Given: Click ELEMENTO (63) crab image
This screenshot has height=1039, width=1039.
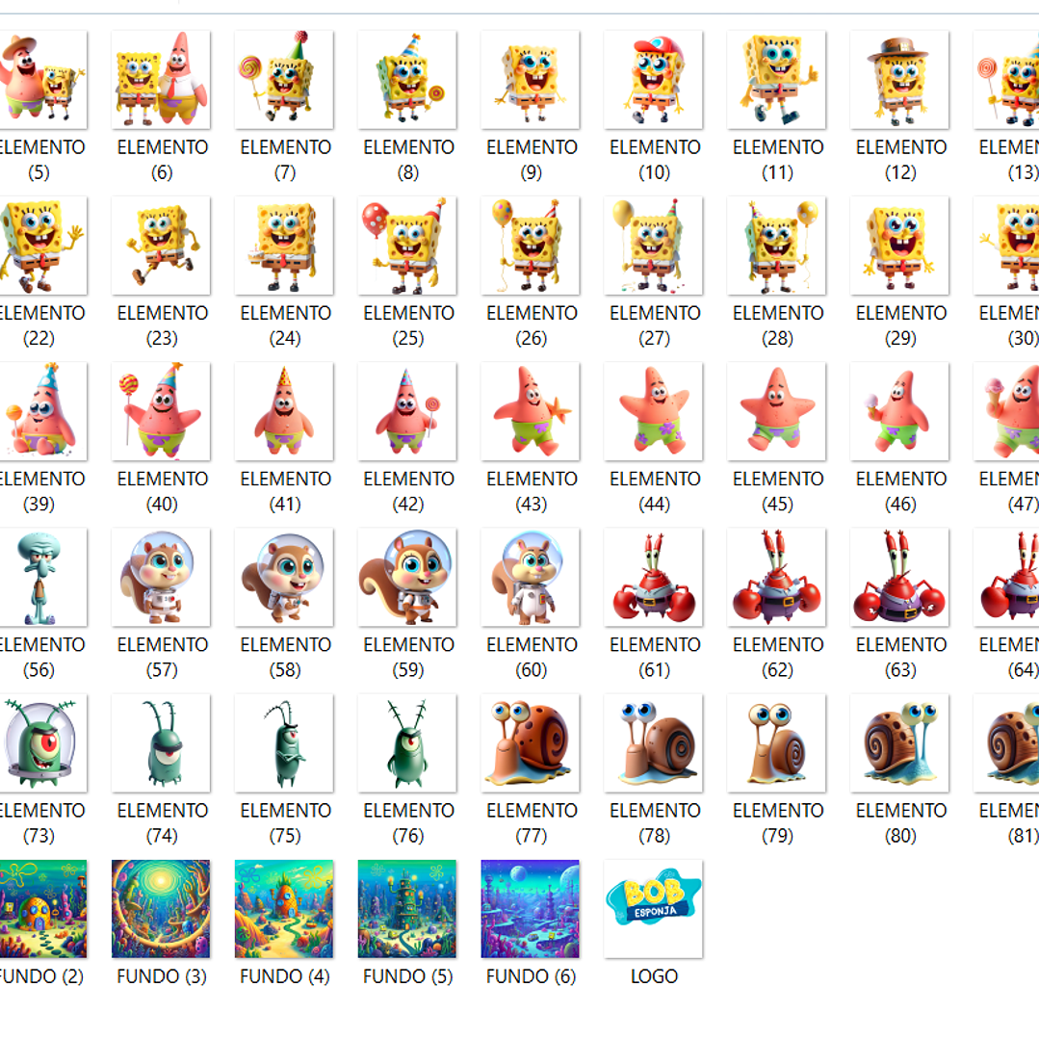Looking at the screenshot, I should tap(900, 577).
